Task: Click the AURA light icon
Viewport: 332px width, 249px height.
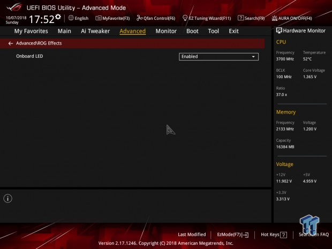Action: pyautogui.click(x=274, y=18)
